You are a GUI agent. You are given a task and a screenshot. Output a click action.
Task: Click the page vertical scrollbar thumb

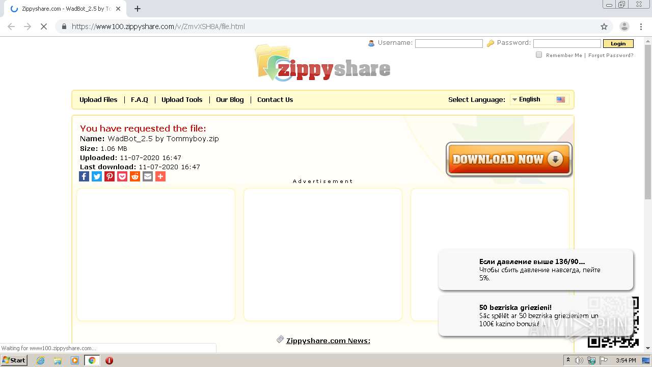(648, 122)
